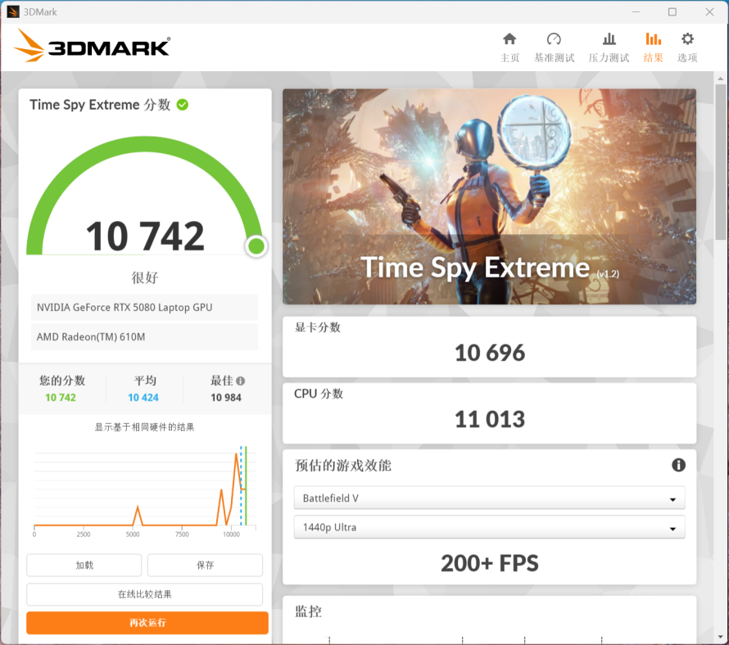Close the 3DMark window
Image resolution: width=729 pixels, height=645 pixels.
pos(709,11)
